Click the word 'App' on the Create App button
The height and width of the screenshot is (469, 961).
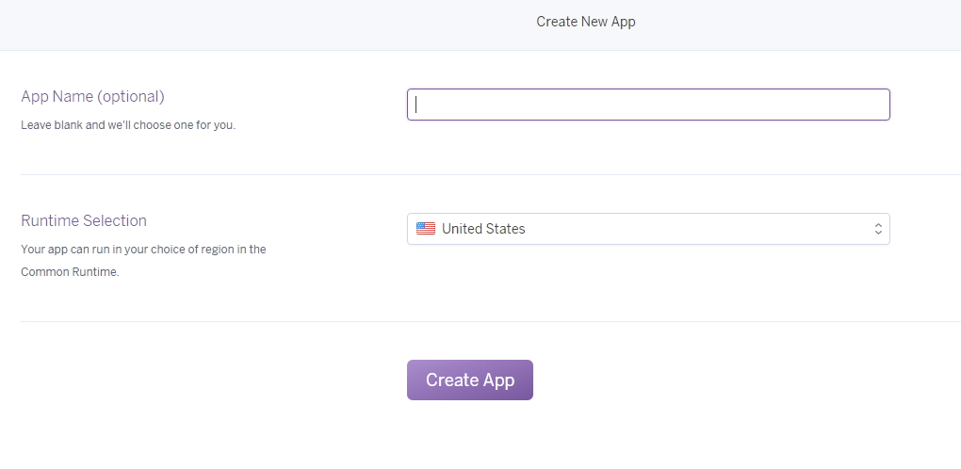498,380
